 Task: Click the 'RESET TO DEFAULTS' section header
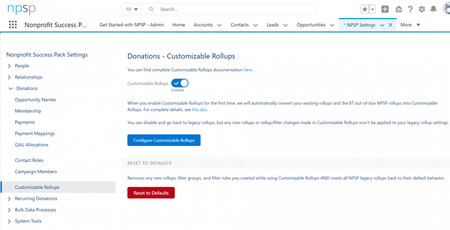[x=150, y=163]
